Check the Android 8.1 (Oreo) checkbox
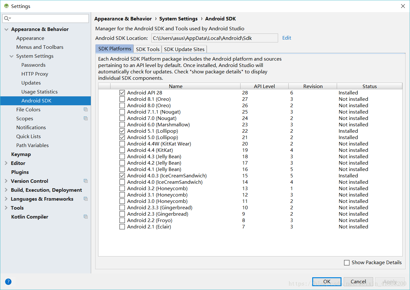 tap(122, 99)
